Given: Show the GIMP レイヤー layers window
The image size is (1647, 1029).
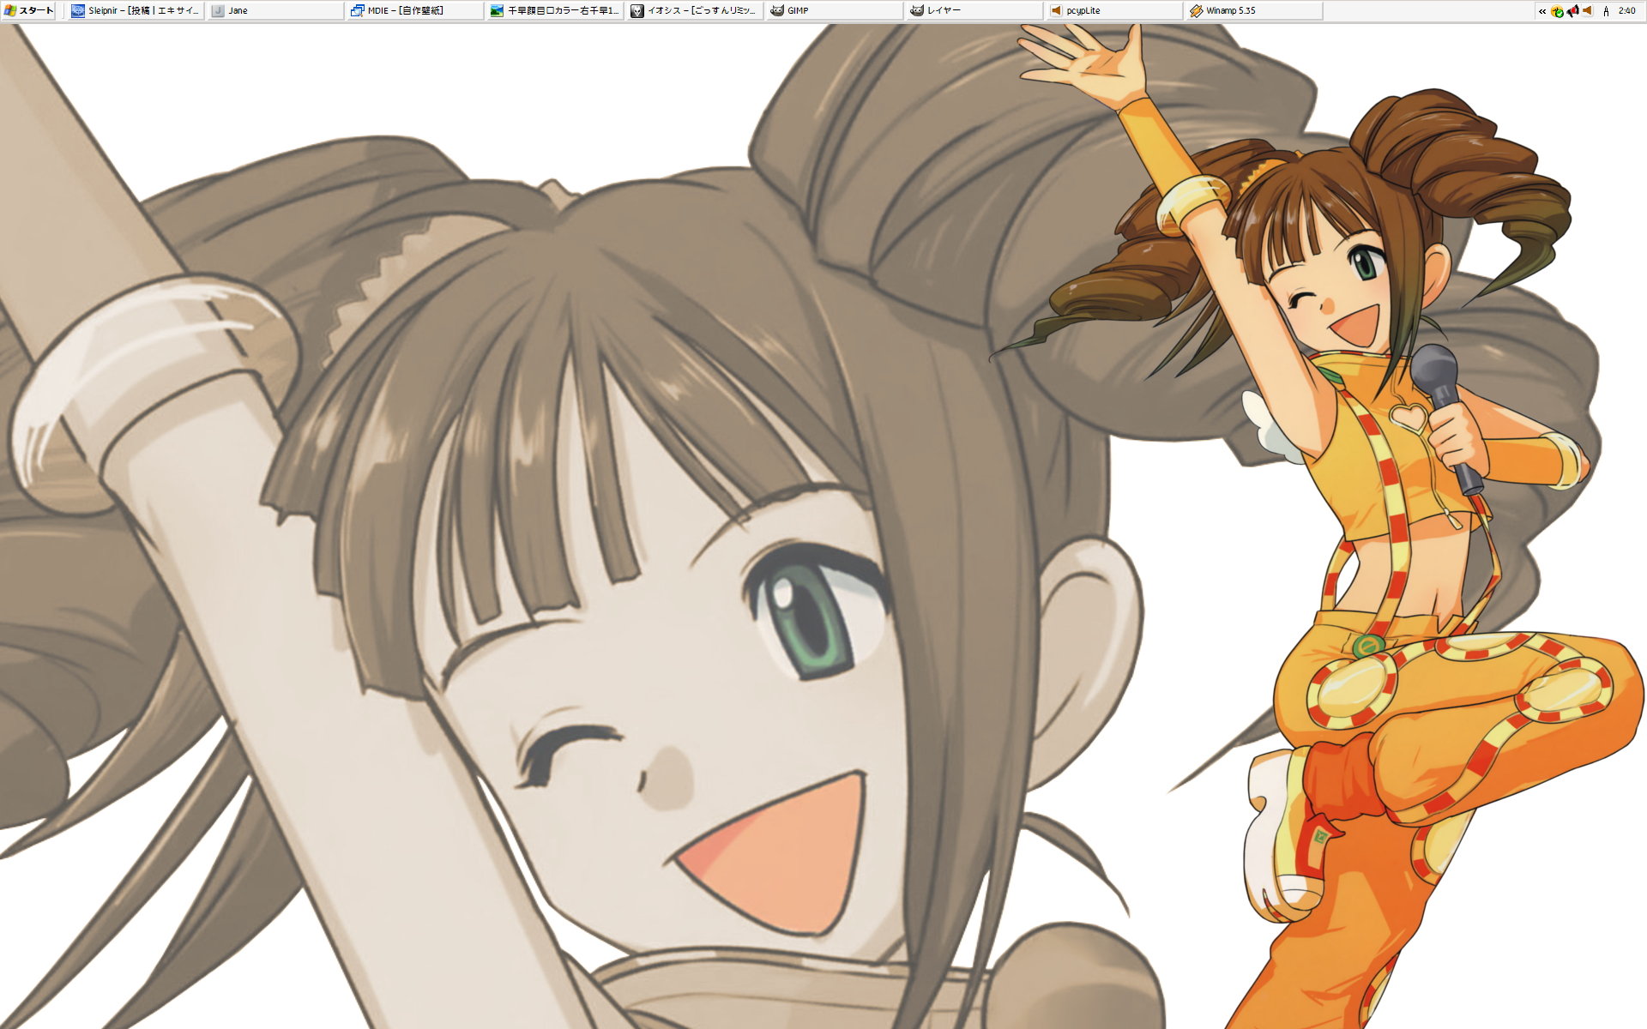Looking at the screenshot, I should coord(974,10).
